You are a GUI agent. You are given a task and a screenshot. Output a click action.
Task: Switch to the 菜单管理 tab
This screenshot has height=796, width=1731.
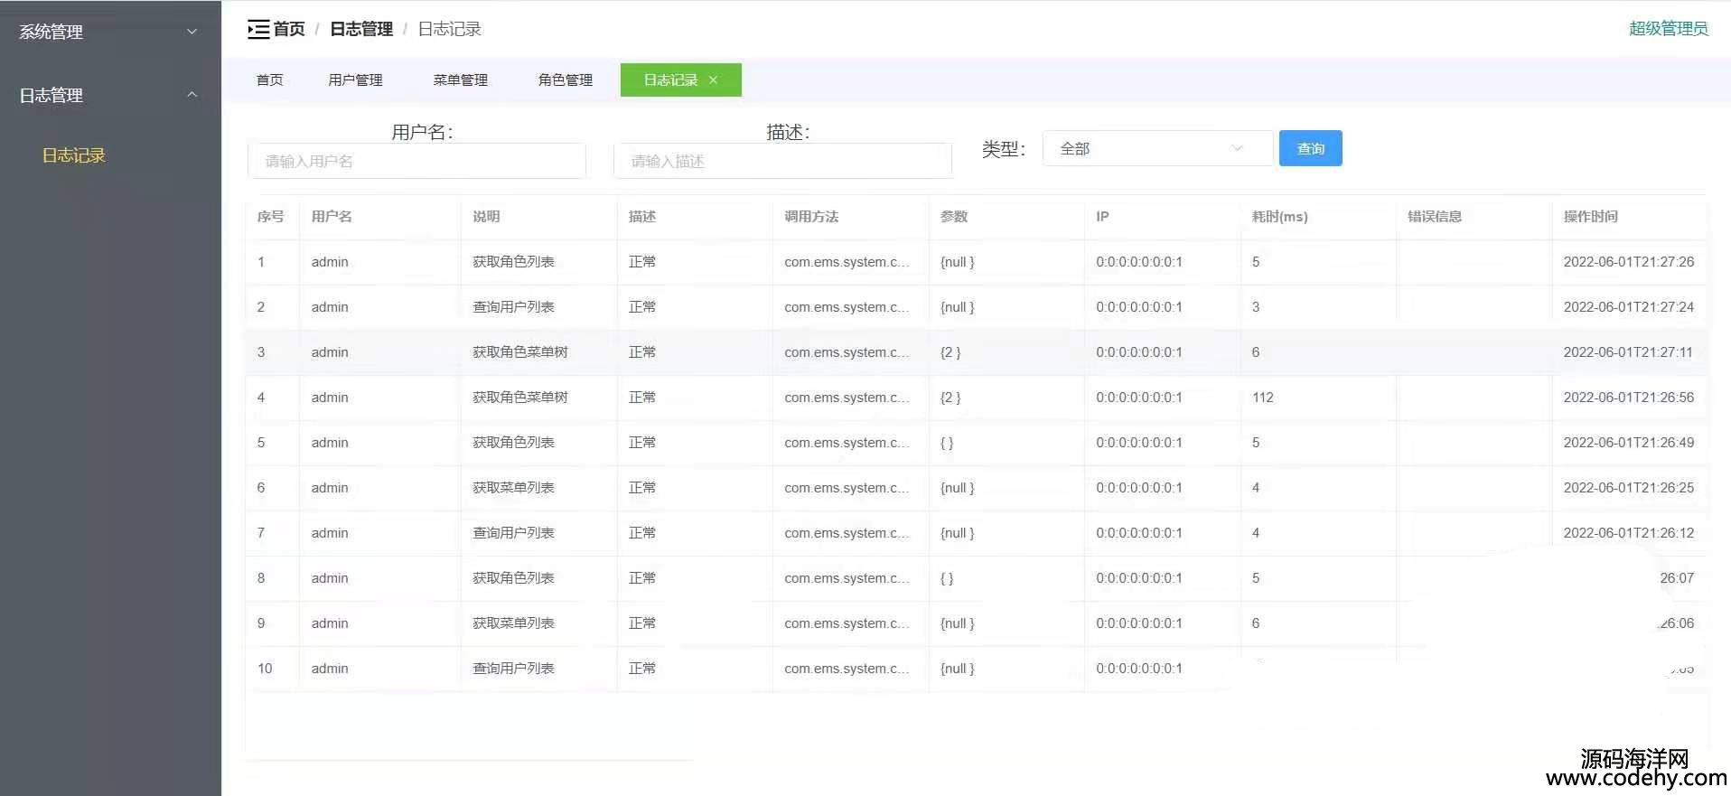click(460, 80)
